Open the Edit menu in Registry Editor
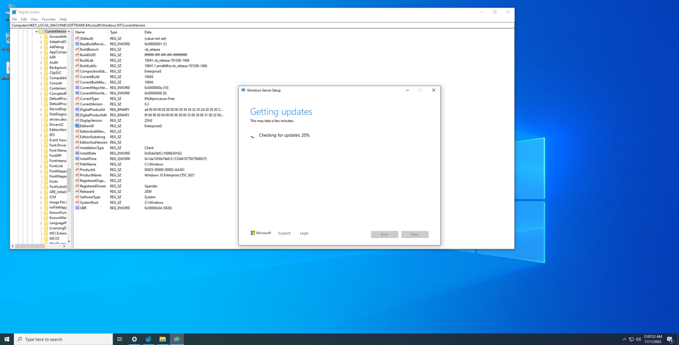This screenshot has height=345, width=679. [24, 19]
